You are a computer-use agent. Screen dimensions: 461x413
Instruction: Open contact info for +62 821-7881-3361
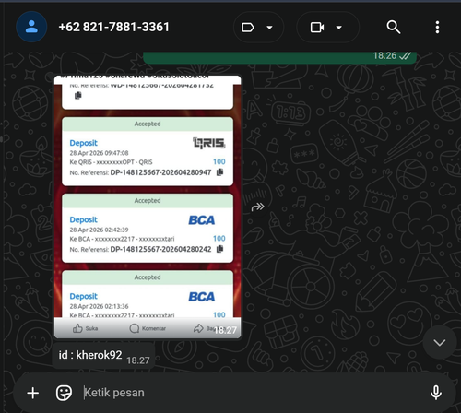[113, 27]
